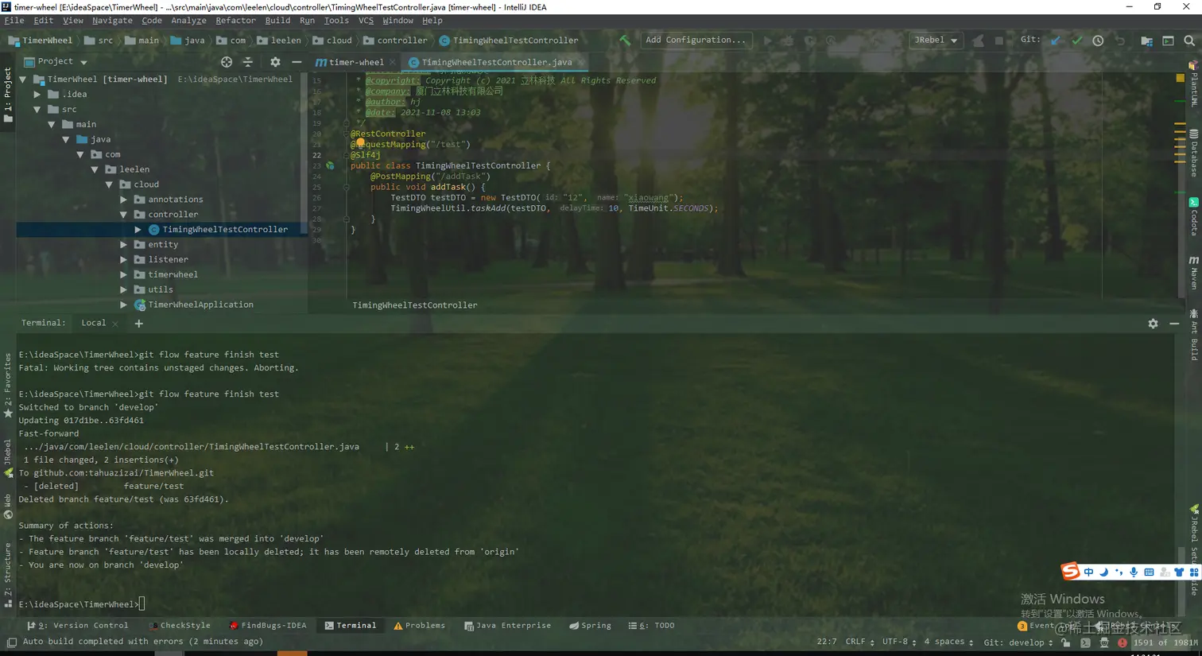Open the JRebel run configuration dropdown
Image resolution: width=1202 pixels, height=656 pixels.
pos(936,41)
